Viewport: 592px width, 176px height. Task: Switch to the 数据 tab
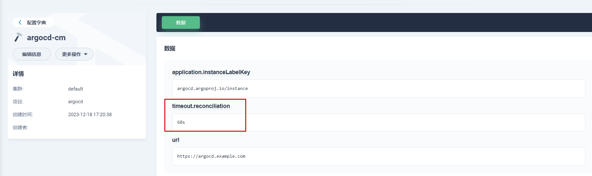181,22
